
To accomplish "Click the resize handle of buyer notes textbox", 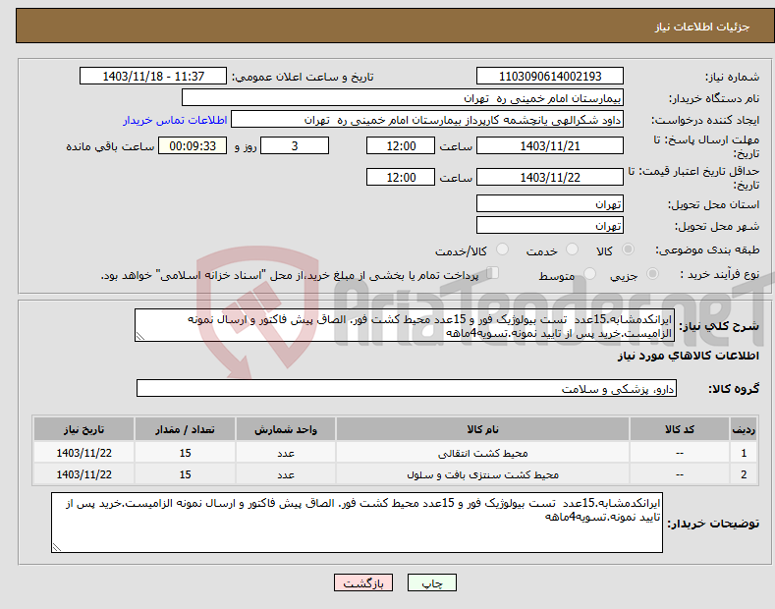I will [56, 547].
